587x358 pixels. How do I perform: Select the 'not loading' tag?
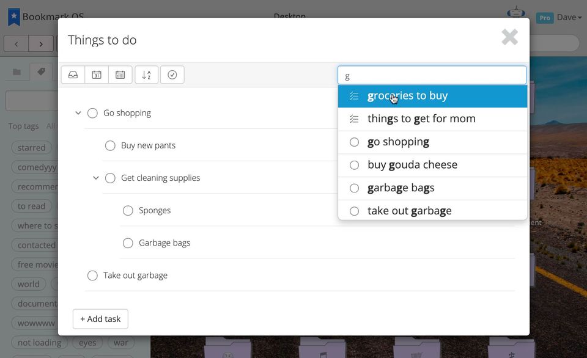tap(39, 342)
